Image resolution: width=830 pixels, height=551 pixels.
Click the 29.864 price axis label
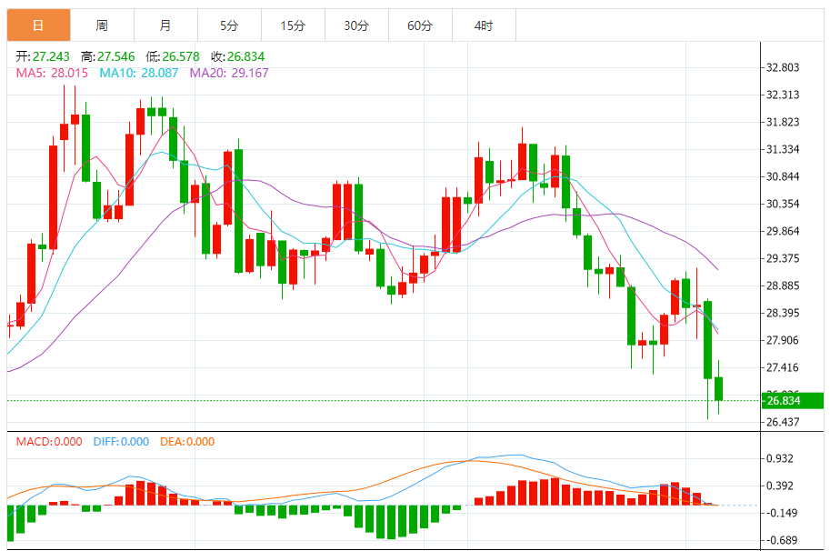[x=783, y=231]
